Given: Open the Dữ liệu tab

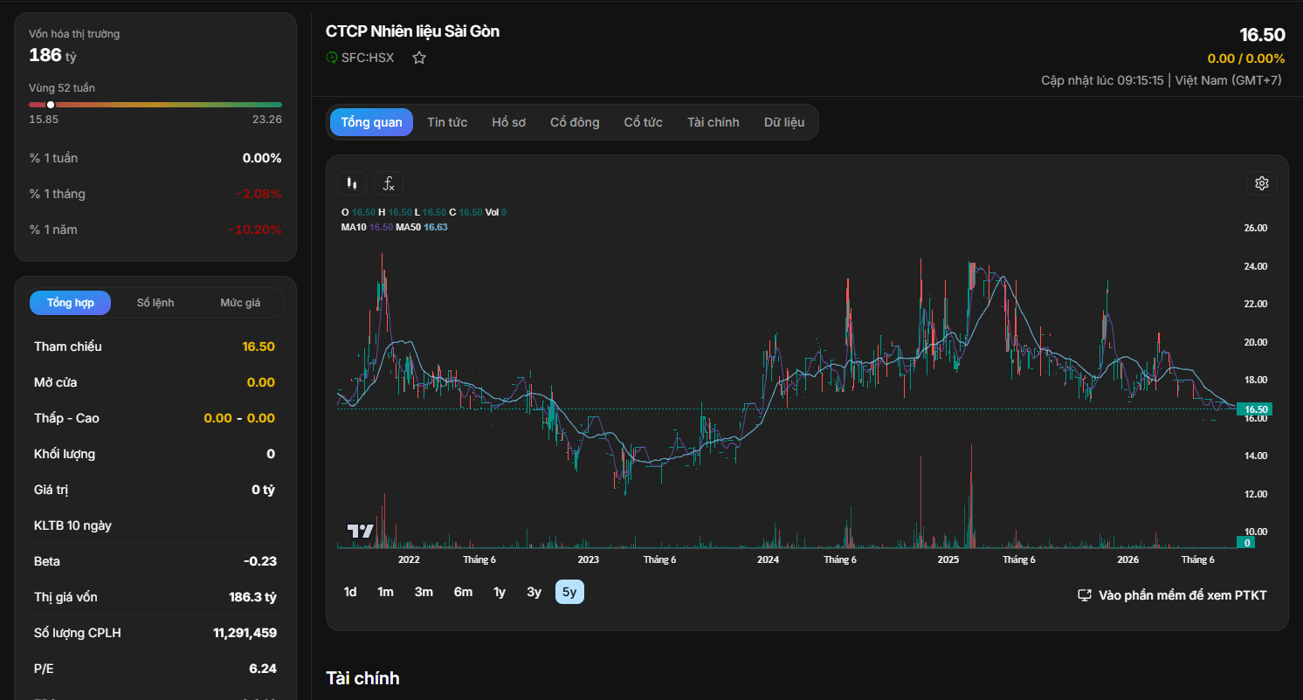Looking at the screenshot, I should (784, 122).
